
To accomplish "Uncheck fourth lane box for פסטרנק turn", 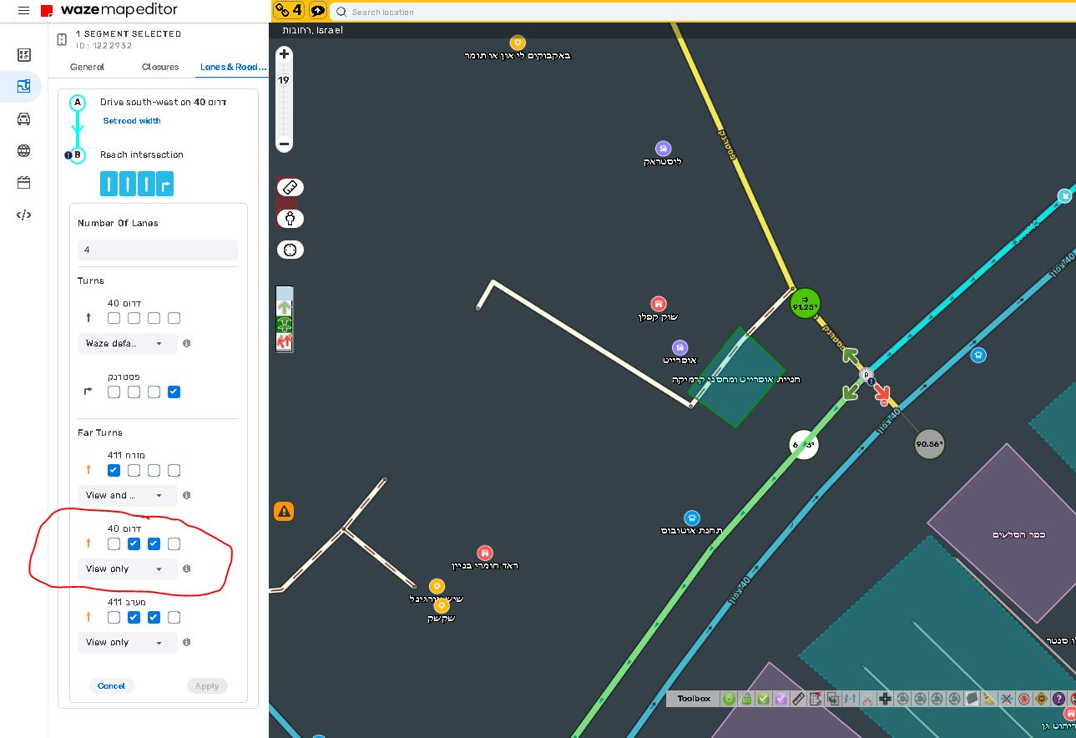I will coord(174,392).
